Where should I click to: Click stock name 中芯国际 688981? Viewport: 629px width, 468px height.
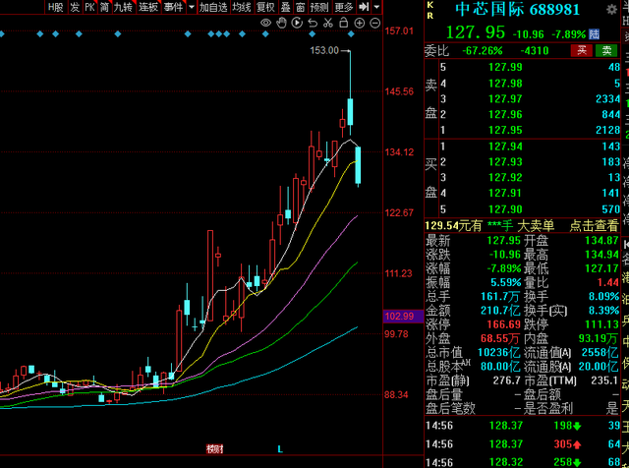coord(518,10)
